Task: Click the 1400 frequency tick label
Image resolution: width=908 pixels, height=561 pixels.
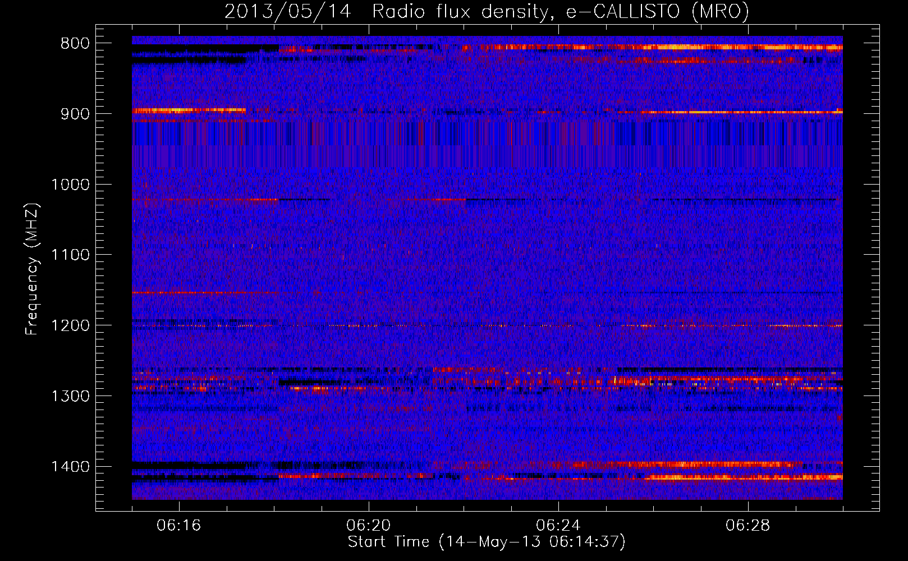Action: pos(70,467)
